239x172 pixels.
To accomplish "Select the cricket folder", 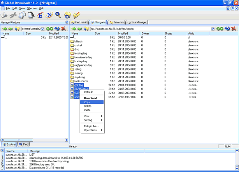I will click(x=76, y=45).
